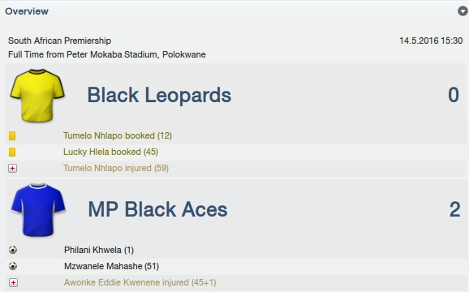Click the Peter Mokaba Stadium, Polokwane text
Screen dimensions: 469x292
pyautogui.click(x=136, y=54)
